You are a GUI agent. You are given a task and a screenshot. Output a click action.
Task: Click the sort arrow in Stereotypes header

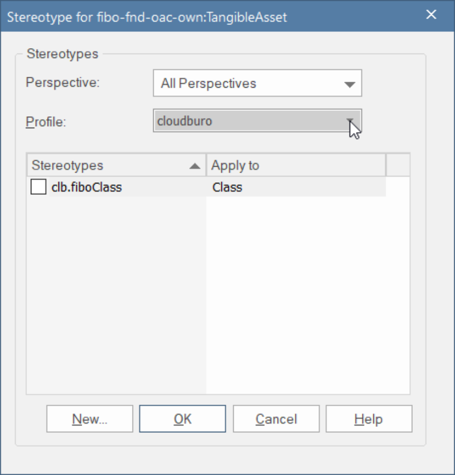click(195, 166)
